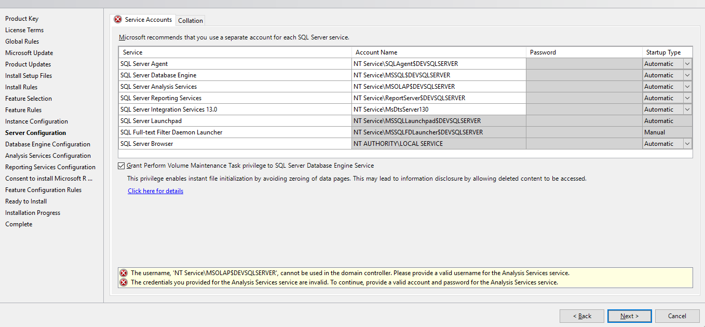Click the Password column header

pyautogui.click(x=584, y=52)
